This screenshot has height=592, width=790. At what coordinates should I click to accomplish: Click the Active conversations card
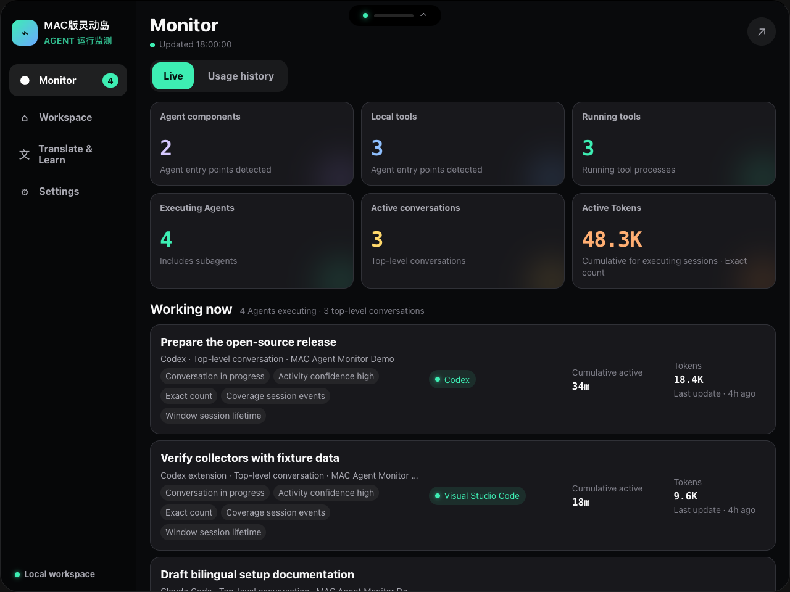pos(463,240)
